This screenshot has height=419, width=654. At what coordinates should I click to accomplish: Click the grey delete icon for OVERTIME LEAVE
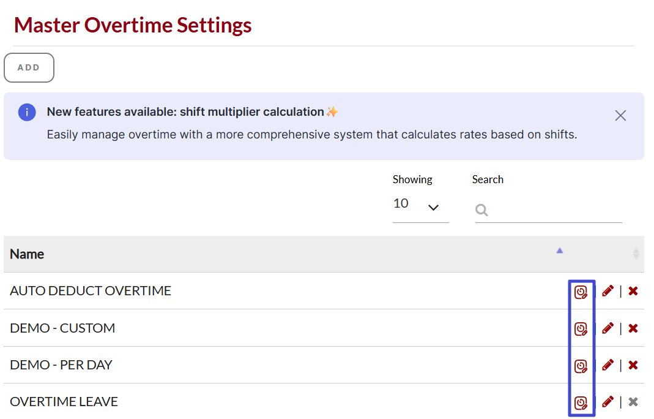pos(633,402)
